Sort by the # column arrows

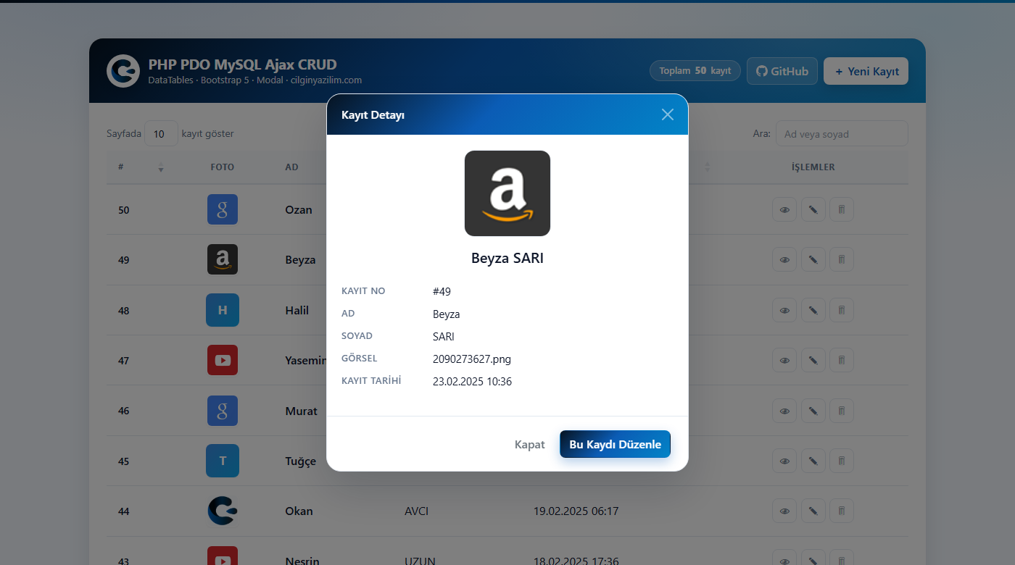pos(161,167)
